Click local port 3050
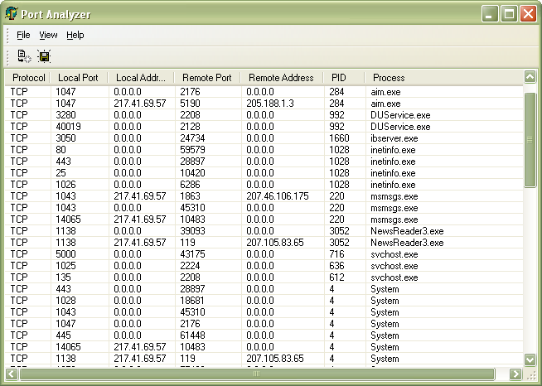Viewport: 542px width, 386px height. [x=65, y=138]
